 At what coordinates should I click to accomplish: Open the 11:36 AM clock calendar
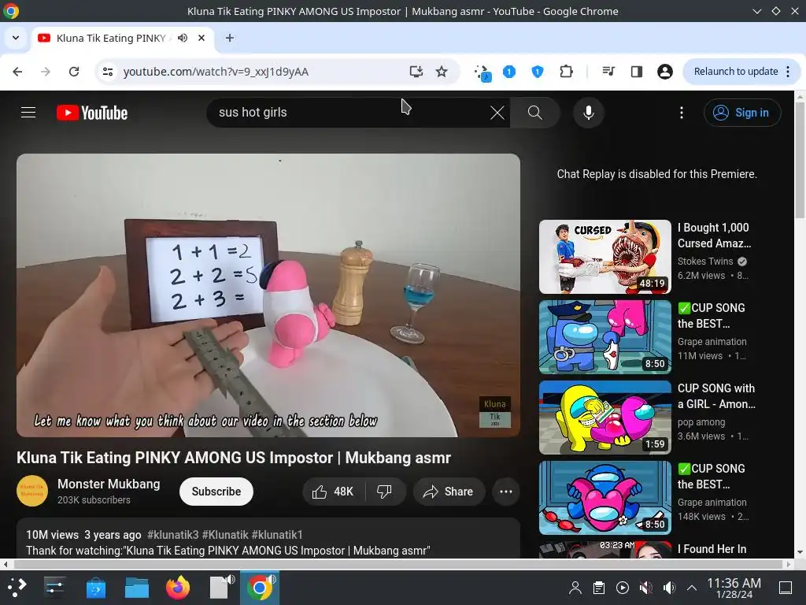click(734, 588)
